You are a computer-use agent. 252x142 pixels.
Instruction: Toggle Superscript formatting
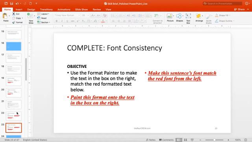[x=78, y=21]
